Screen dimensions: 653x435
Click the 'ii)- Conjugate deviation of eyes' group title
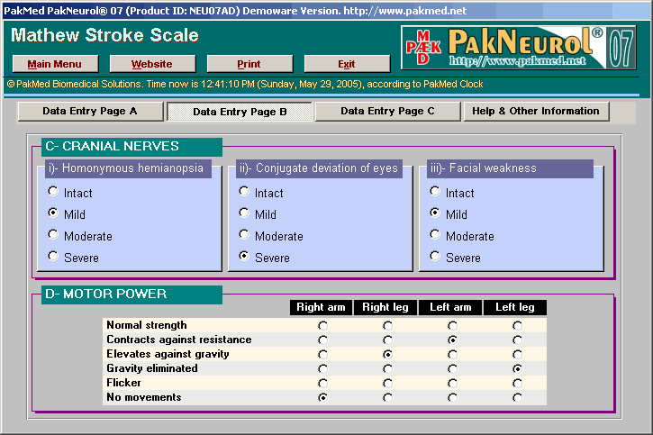pyautogui.click(x=319, y=168)
